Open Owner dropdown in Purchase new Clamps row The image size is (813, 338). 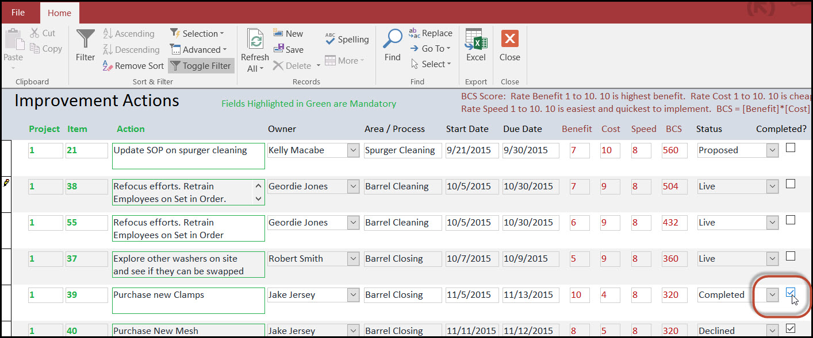click(353, 295)
